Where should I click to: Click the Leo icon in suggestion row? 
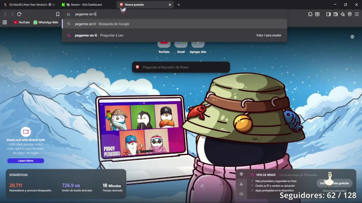(69, 35)
